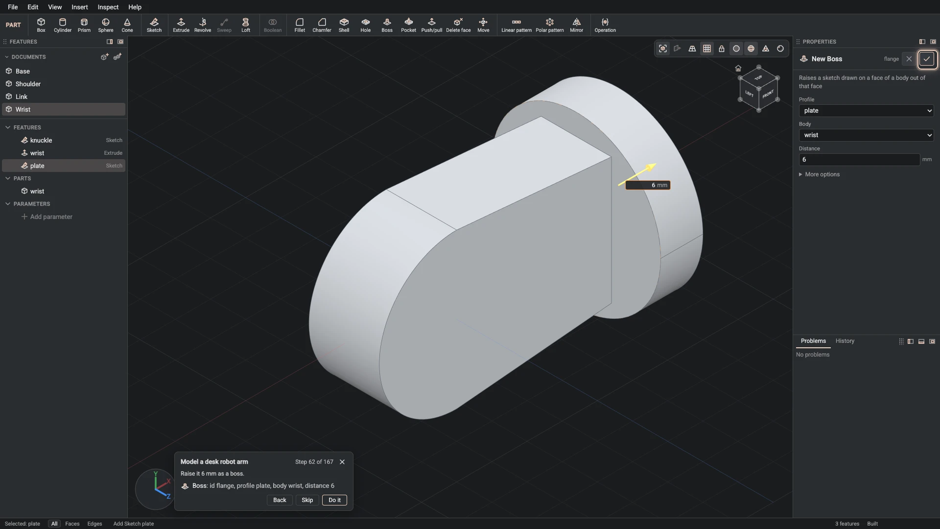Apply the Chamfer tool

[322, 25]
